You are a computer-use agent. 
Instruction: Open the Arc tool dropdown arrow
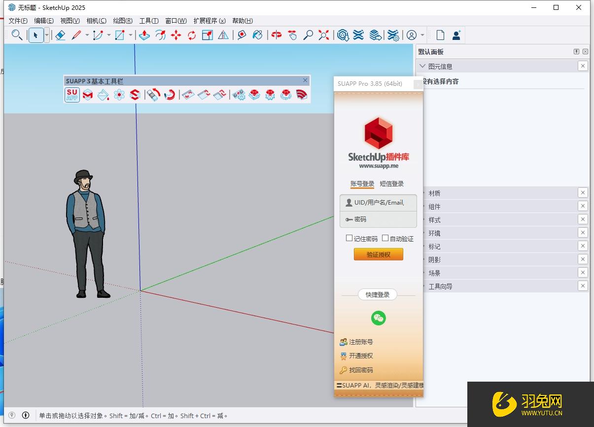(109, 35)
